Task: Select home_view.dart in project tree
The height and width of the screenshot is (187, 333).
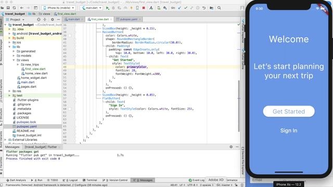Action: pyautogui.click(x=36, y=73)
